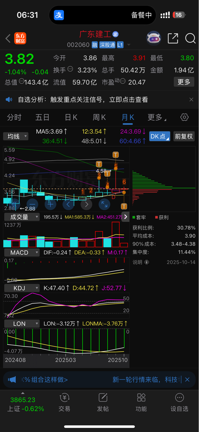Open chart settings gear icon

(x=184, y=117)
